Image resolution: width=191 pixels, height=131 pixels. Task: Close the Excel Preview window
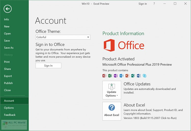[x=185, y=4]
